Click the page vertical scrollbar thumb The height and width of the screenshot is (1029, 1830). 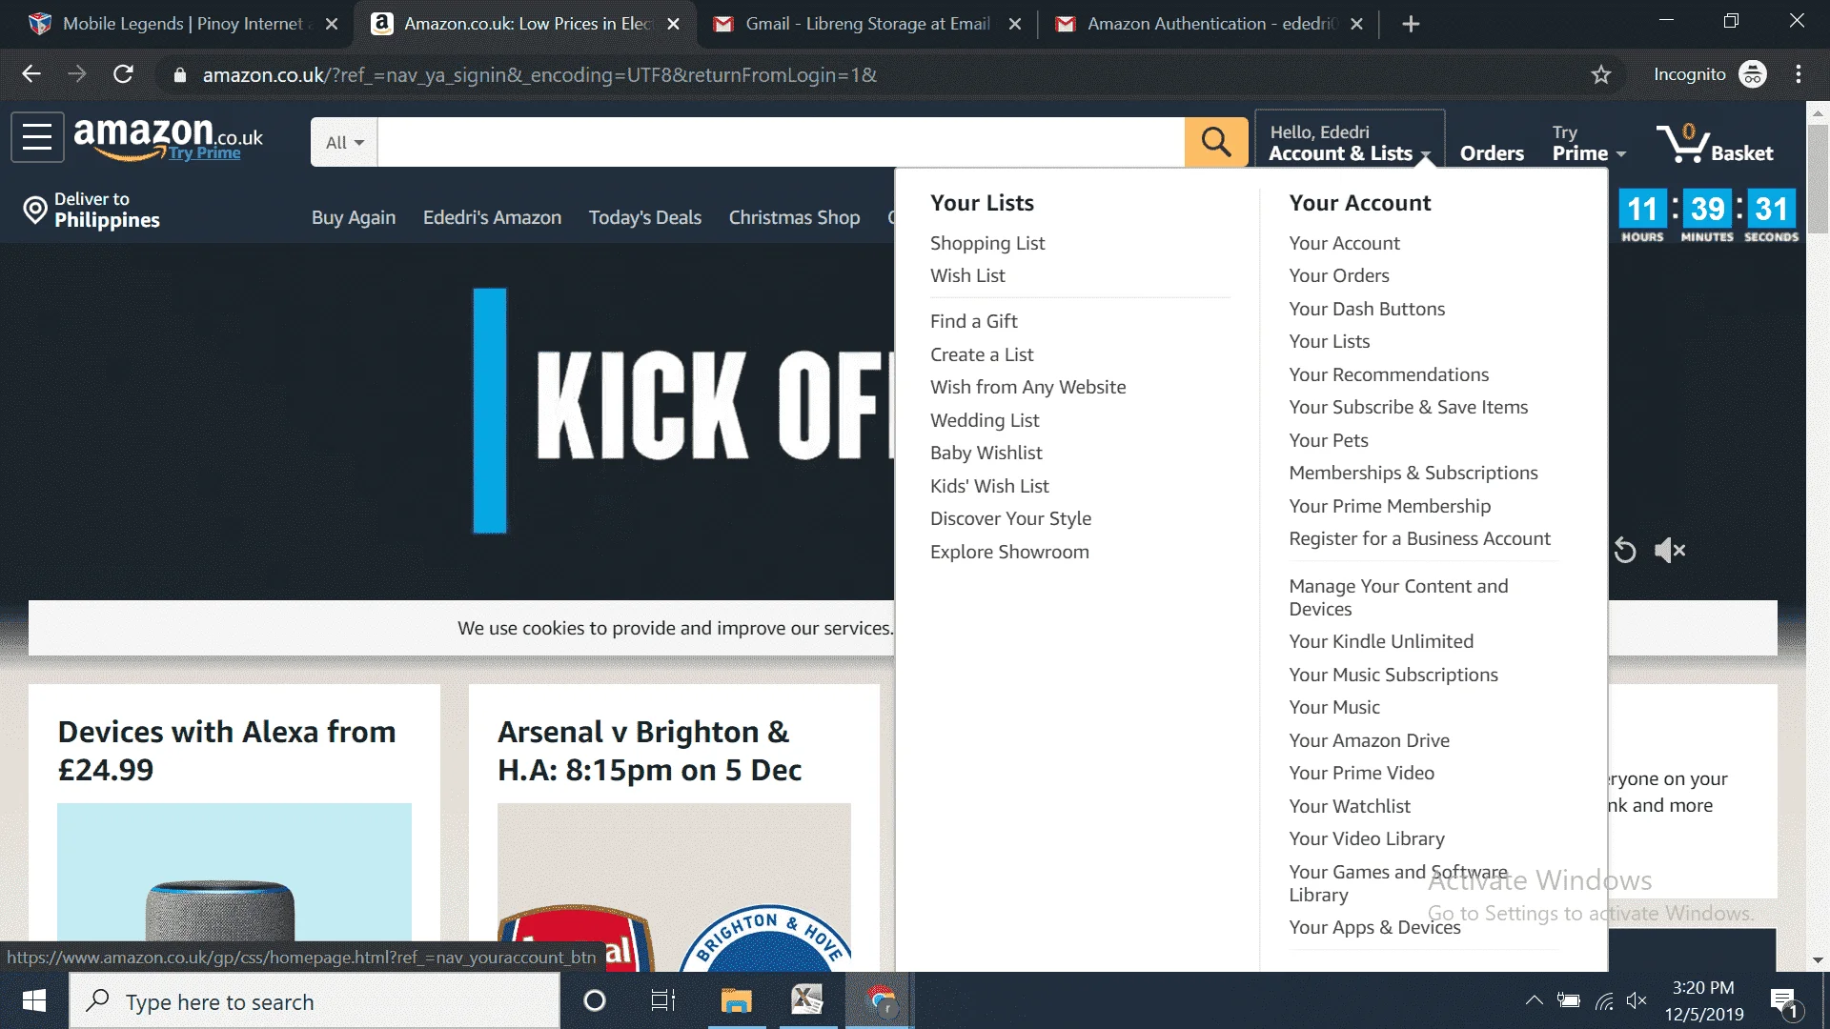[x=1818, y=178]
